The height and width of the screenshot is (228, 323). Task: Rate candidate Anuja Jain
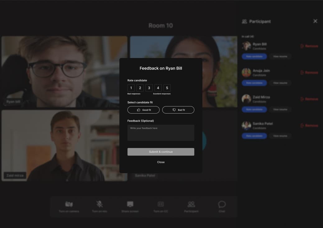254,83
